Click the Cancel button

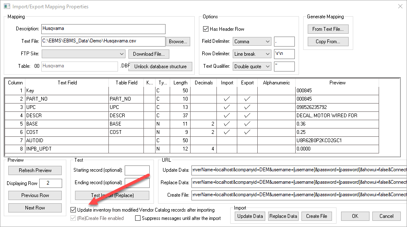[x=387, y=216]
